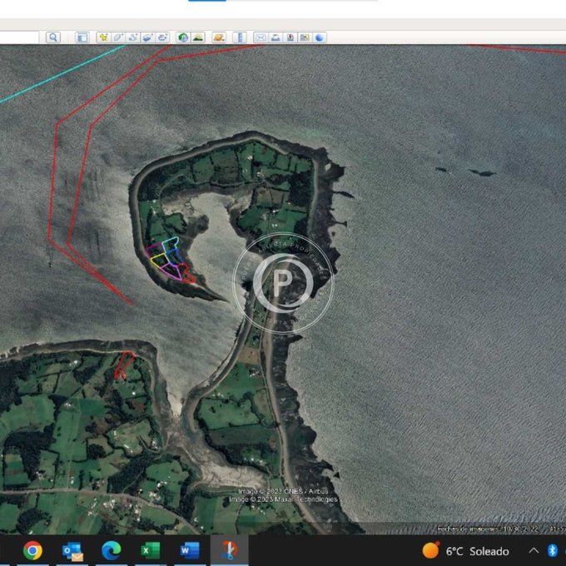The width and height of the screenshot is (566, 566).
Task: Start the Record a Tour tool
Action: point(162,37)
